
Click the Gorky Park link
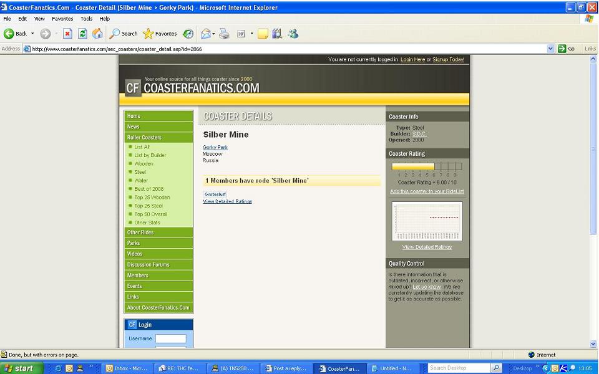tap(215, 147)
